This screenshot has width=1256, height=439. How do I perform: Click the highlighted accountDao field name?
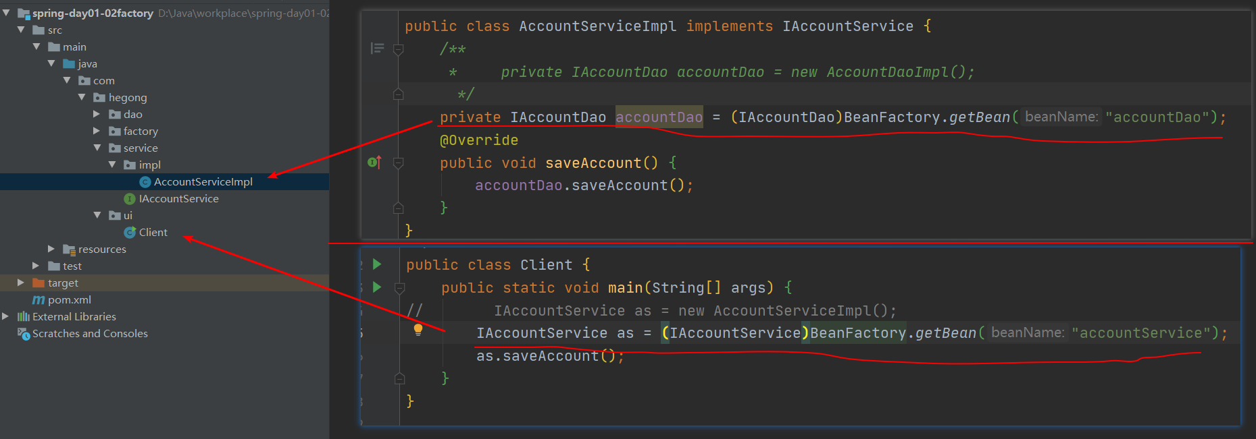coord(659,117)
